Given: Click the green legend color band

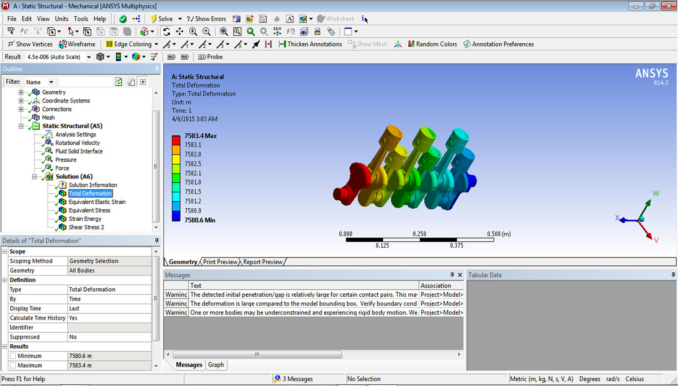Looking at the screenshot, I should pyautogui.click(x=176, y=178).
